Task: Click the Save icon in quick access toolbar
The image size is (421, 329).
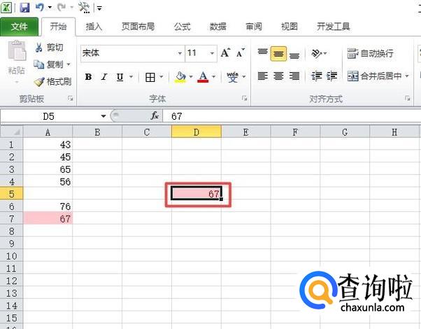Action: (x=24, y=8)
